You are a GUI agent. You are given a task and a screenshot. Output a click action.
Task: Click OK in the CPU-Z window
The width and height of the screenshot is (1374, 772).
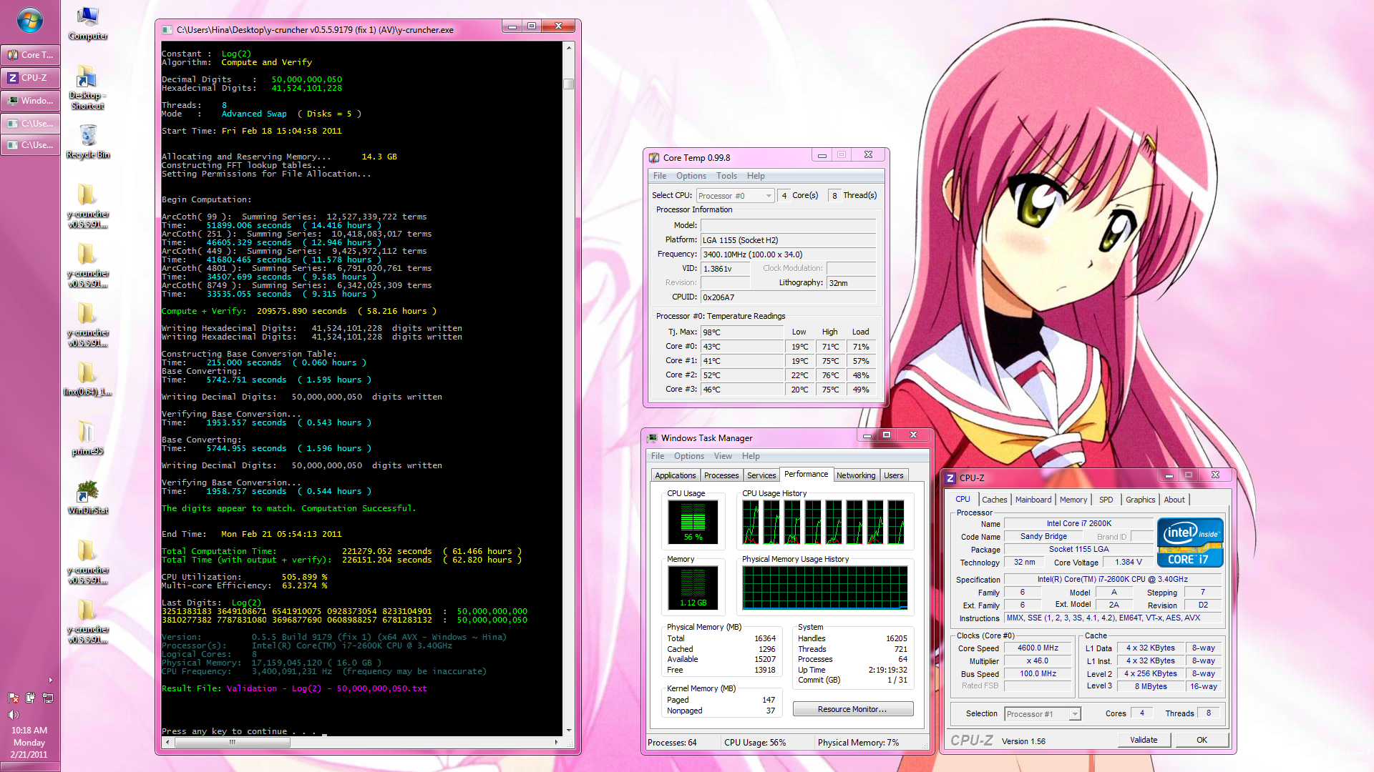pos(1202,740)
